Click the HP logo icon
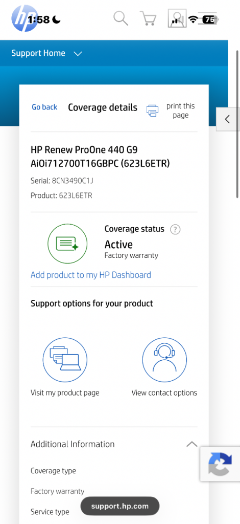The width and height of the screenshot is (240, 524). [x=25, y=18]
